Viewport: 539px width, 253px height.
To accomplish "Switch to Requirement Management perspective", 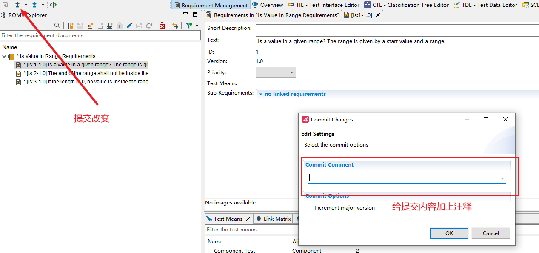I will pyautogui.click(x=211, y=5).
